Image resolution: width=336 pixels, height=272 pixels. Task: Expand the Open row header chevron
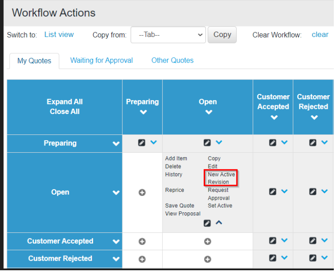click(x=116, y=193)
